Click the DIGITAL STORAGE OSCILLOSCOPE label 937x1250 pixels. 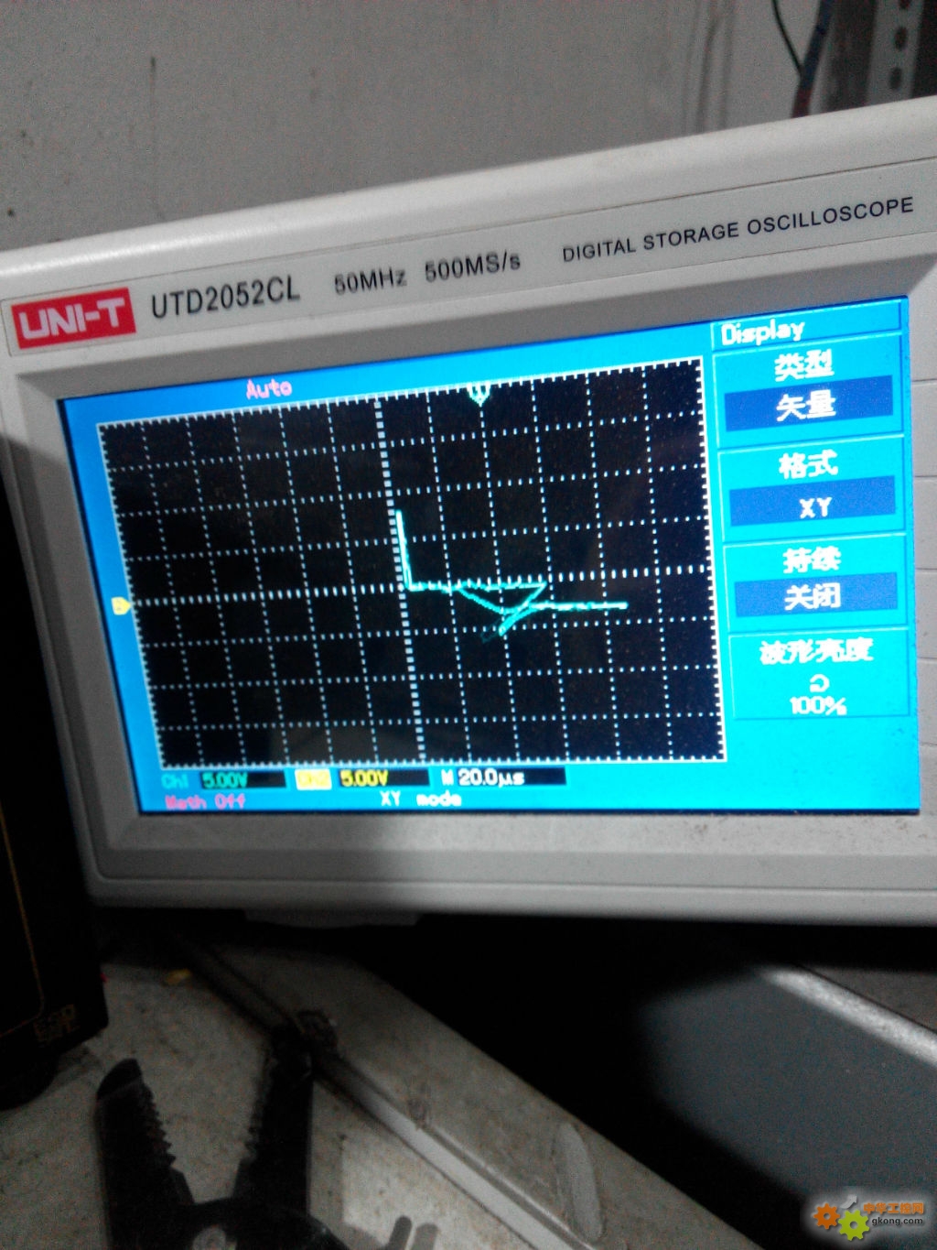[738, 229]
